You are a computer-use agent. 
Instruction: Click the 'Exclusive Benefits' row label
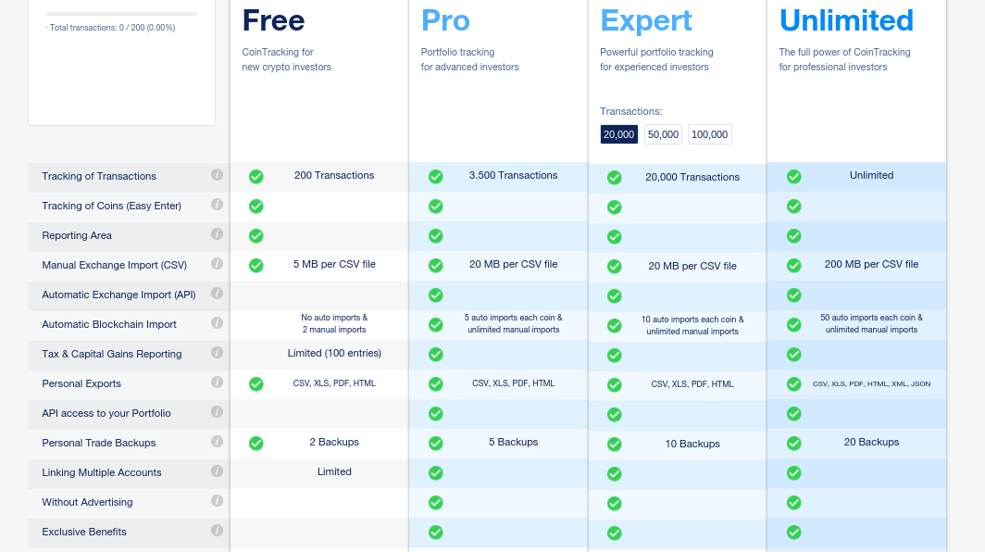coord(84,532)
